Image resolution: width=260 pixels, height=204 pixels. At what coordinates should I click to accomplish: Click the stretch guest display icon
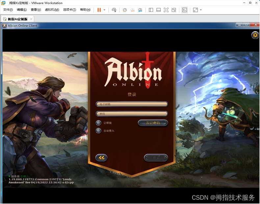(195, 10)
